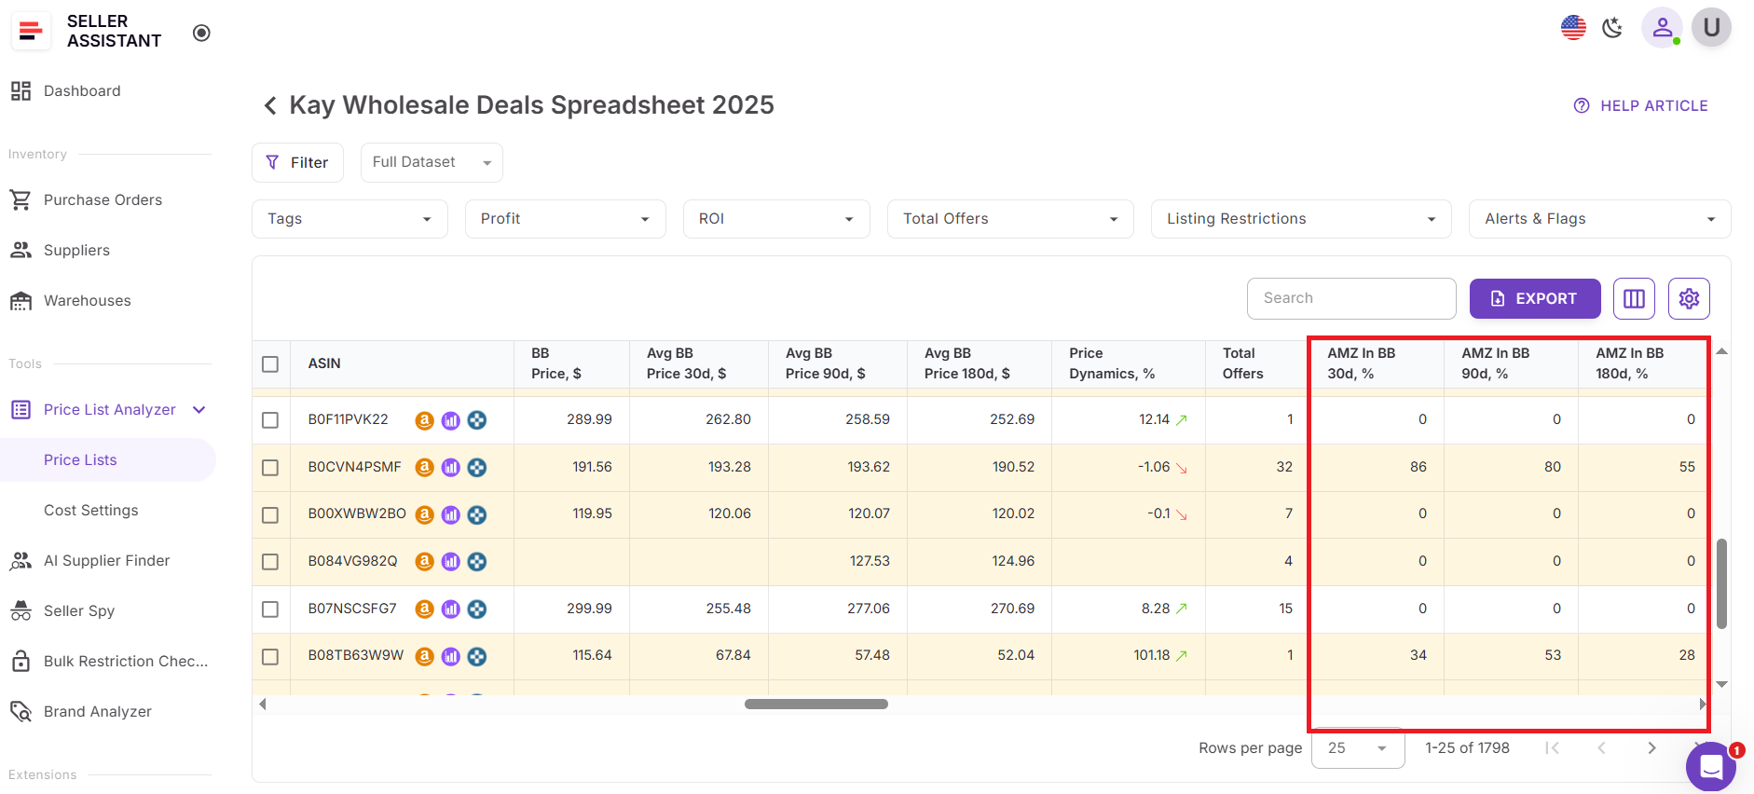This screenshot has height=794, width=1754.
Task: Select all rows with header checkbox
Action: point(270,364)
